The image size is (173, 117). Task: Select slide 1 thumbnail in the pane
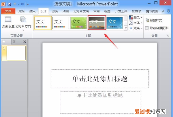pyautogui.click(x=16, y=53)
